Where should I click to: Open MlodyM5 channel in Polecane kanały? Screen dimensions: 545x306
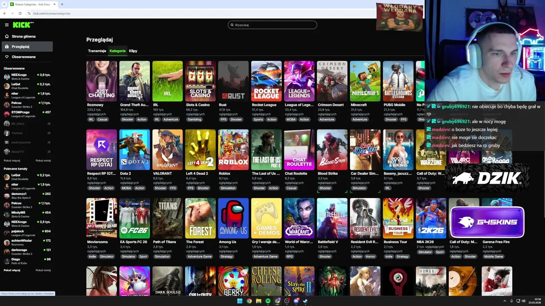(27, 214)
